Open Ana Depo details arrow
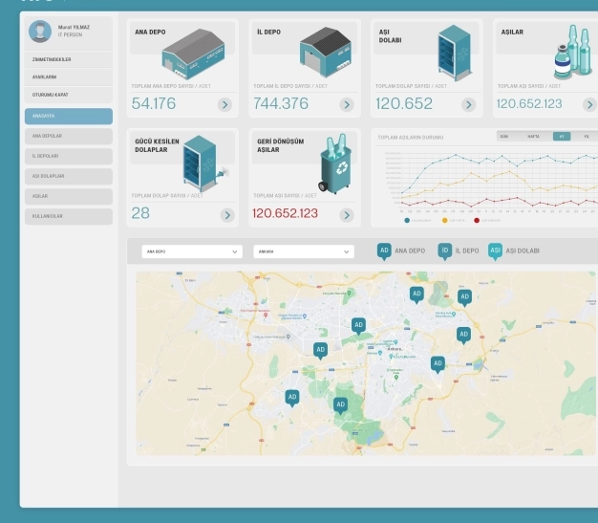Screen dimensions: 598x523 pos(224,105)
